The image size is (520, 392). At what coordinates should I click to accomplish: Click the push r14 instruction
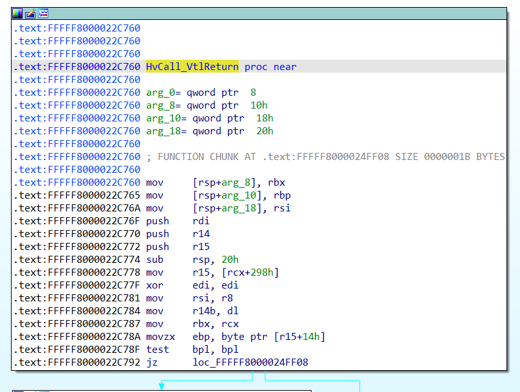178,234
